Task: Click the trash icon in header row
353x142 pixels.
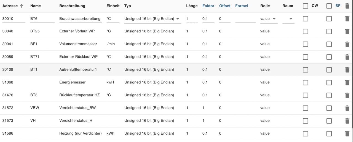Action: point(347,6)
